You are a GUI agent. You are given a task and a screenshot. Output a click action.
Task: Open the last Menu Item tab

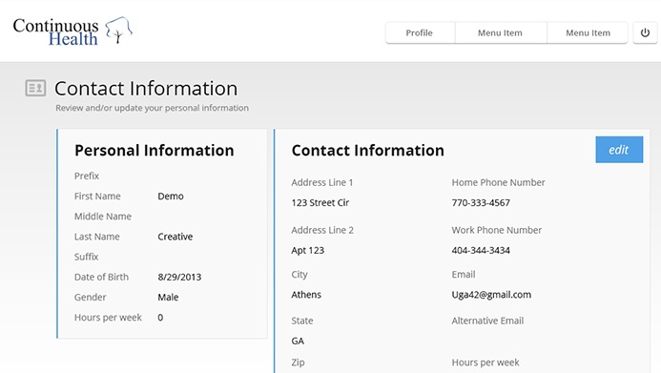click(588, 32)
